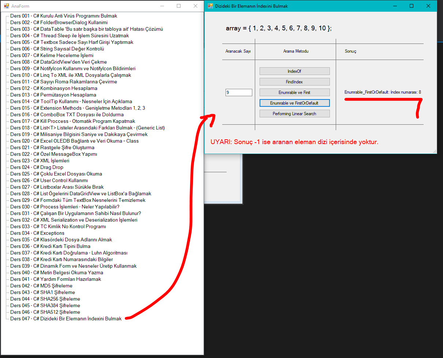Image resolution: width=443 pixels, height=358 pixels.
Task: Choose Ders 024 Drag Drop lesson
Action: coord(37,167)
